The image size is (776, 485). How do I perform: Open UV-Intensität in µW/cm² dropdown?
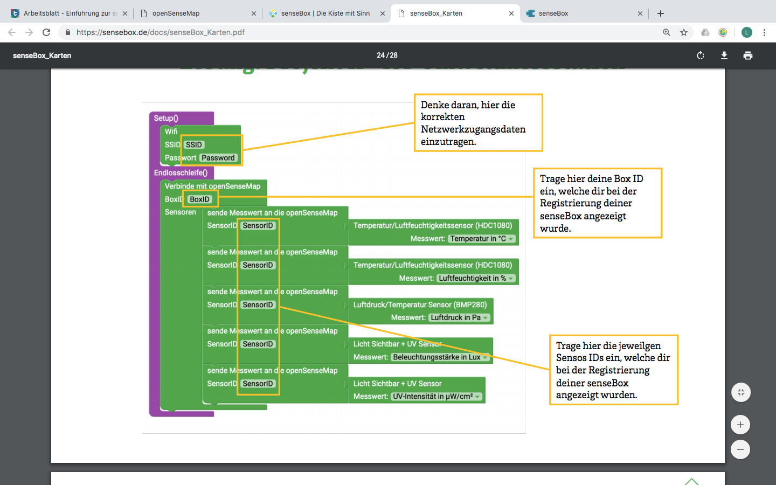pyautogui.click(x=436, y=396)
